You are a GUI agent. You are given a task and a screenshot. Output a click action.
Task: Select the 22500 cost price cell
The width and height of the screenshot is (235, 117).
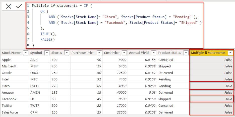point(115,112)
